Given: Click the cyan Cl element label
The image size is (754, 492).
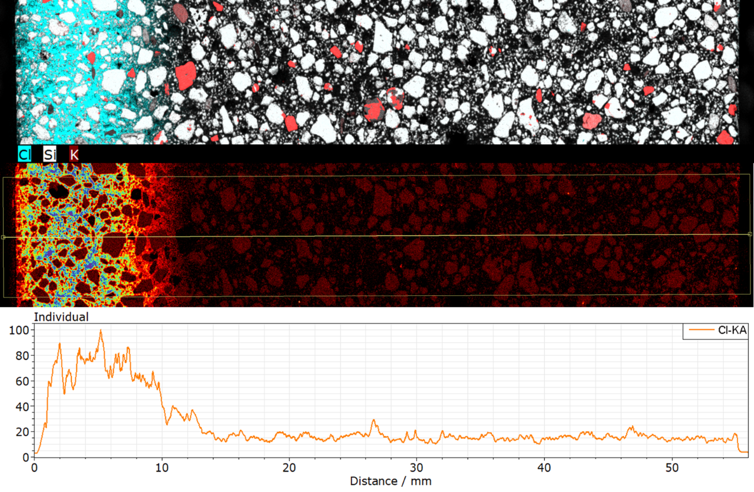Looking at the screenshot, I should point(25,155).
